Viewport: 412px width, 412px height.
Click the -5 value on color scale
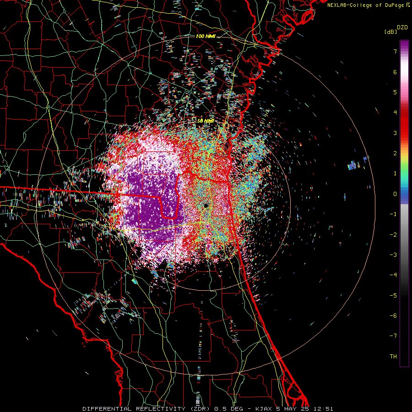[x=393, y=296]
